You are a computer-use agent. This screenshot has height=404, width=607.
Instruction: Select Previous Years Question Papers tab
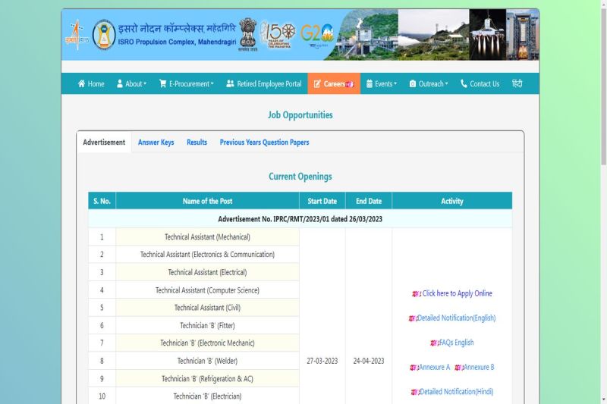point(264,142)
